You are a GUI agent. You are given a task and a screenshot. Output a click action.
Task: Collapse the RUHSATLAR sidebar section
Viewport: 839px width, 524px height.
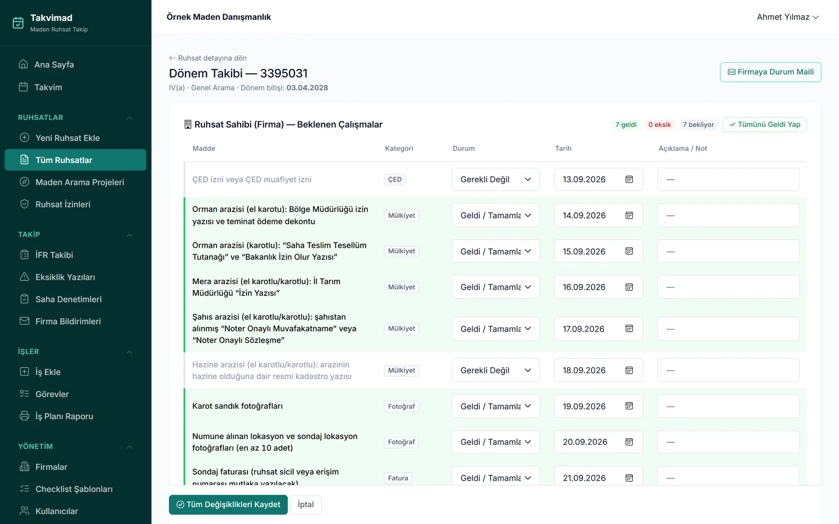click(x=129, y=118)
